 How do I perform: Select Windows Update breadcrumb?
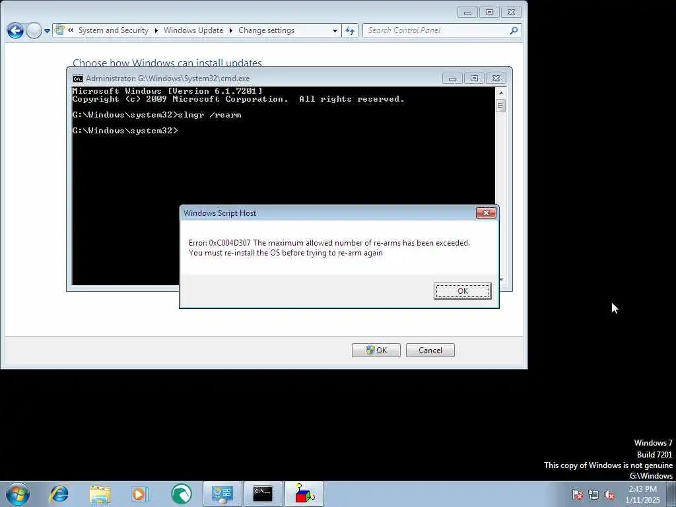(x=193, y=30)
